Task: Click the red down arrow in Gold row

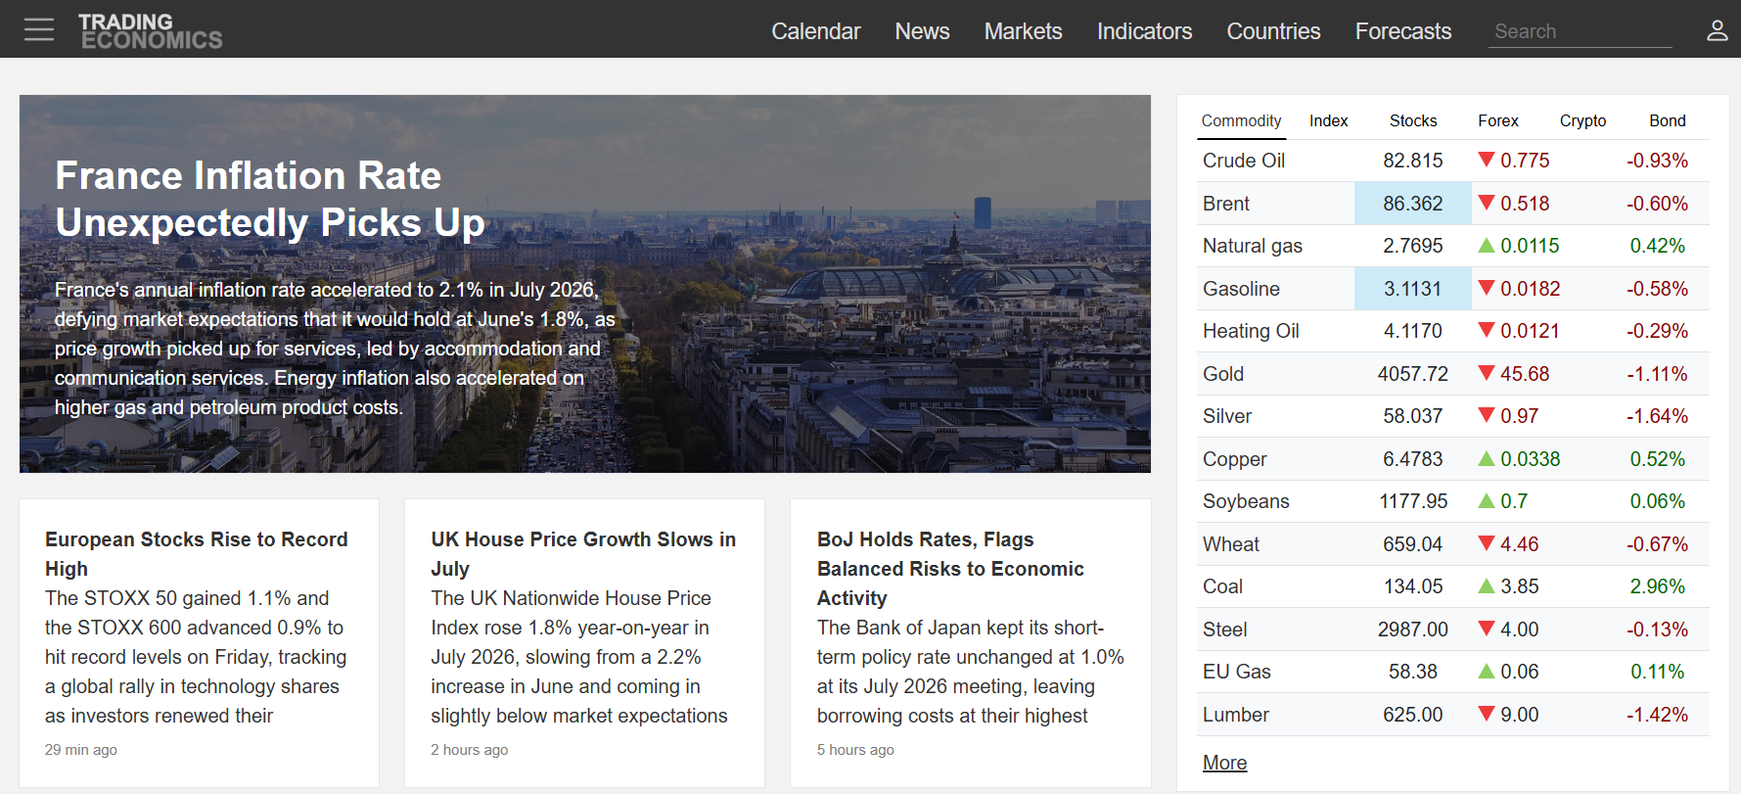Action: pos(1487,373)
